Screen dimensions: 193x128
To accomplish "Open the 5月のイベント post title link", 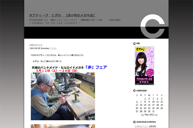I will 36,45.
